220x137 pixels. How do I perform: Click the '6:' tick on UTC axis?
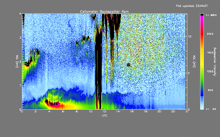click(63, 112)
